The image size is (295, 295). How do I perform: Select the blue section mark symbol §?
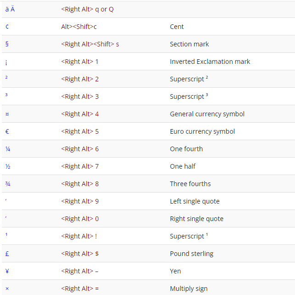(7, 44)
